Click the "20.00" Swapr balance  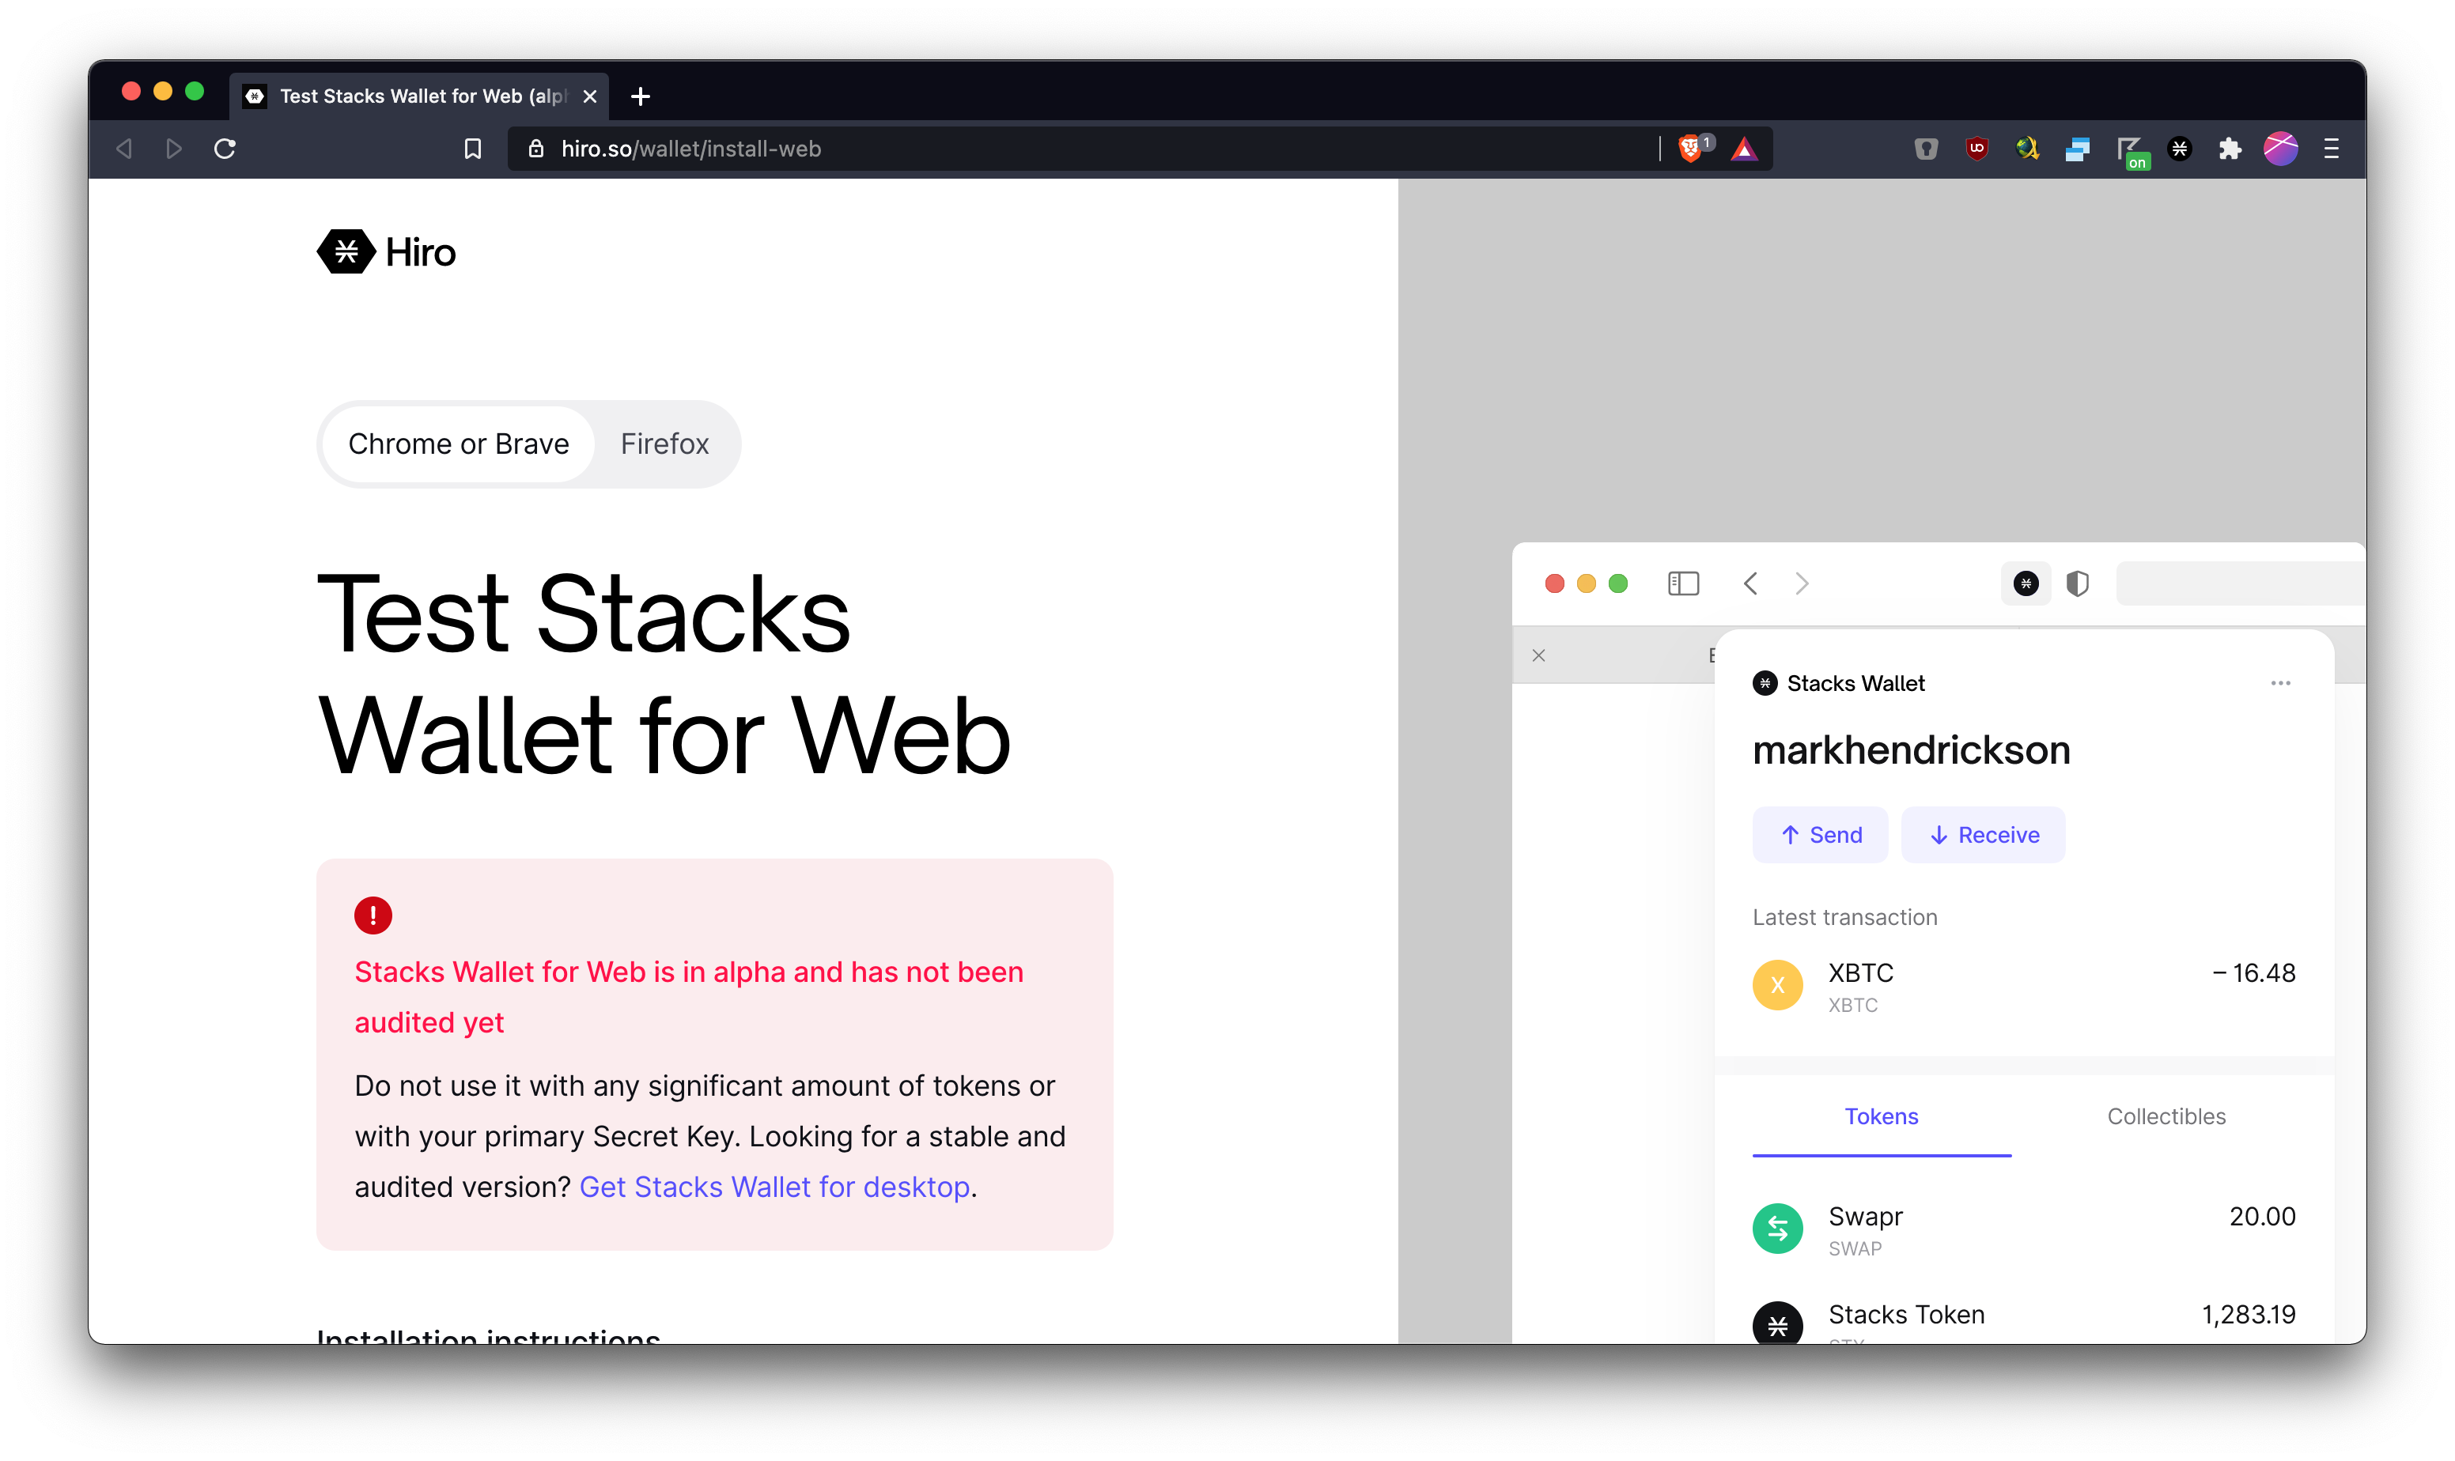coord(2262,1217)
